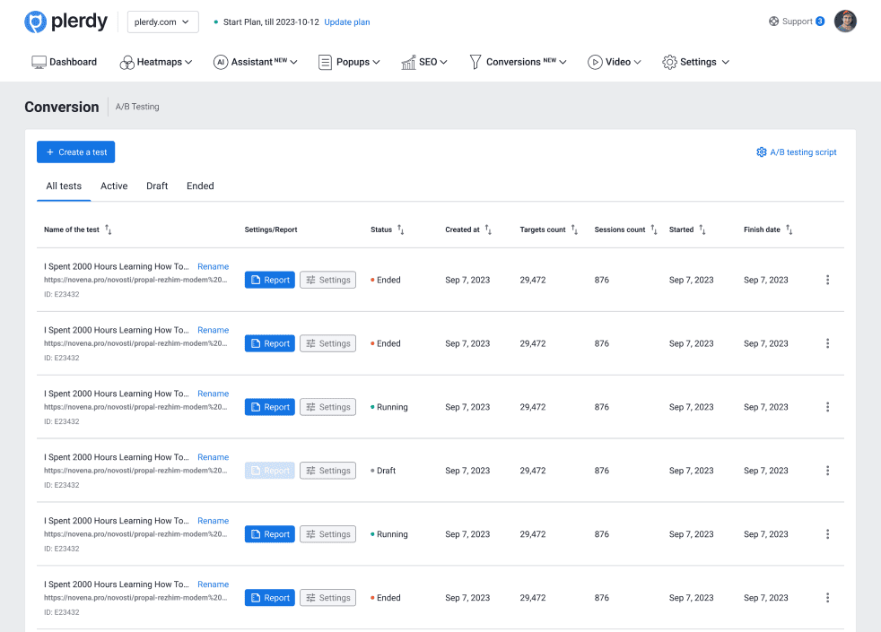This screenshot has height=632, width=881.
Task: Sort by Status column arrows
Action: 401,230
